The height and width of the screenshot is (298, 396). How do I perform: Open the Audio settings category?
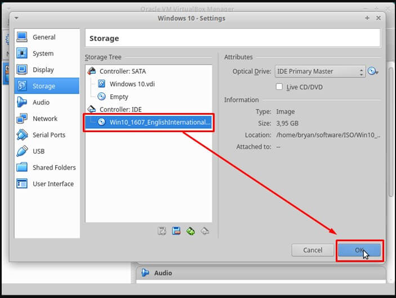47,102
